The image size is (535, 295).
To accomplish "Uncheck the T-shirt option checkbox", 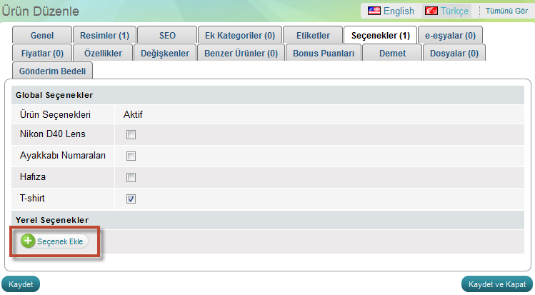I will tap(131, 199).
